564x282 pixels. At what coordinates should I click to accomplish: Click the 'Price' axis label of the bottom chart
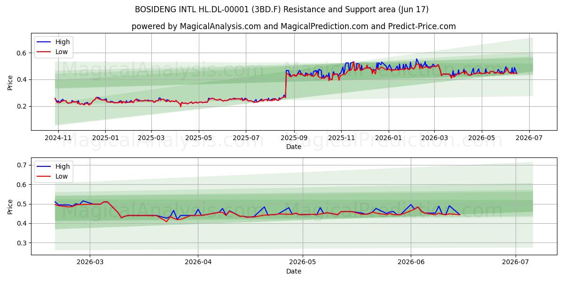pyautogui.click(x=10, y=206)
